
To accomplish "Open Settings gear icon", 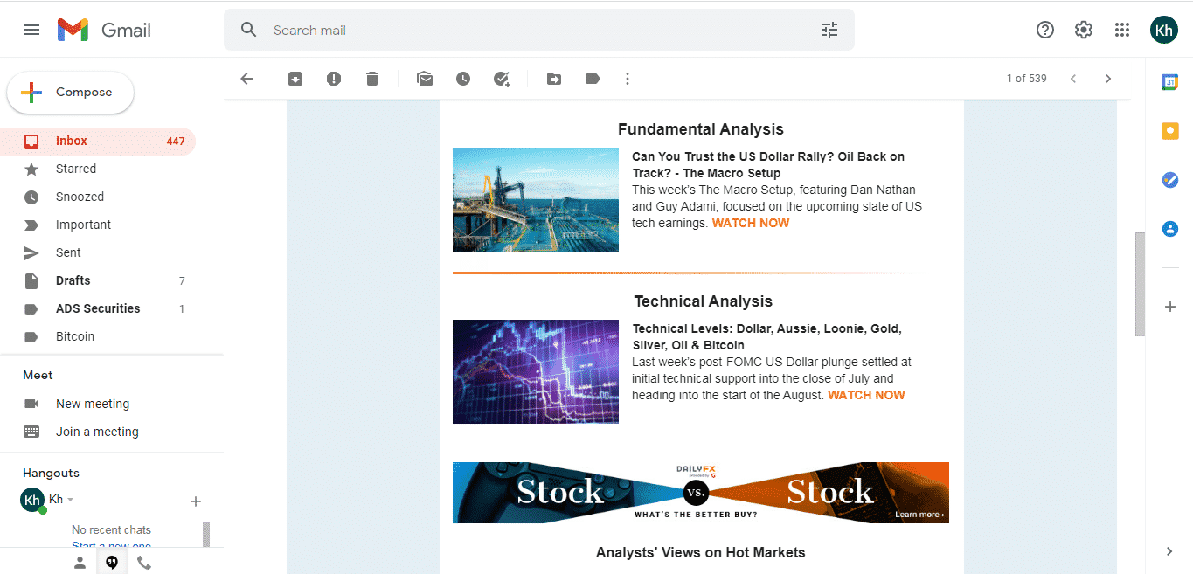I will tap(1084, 30).
